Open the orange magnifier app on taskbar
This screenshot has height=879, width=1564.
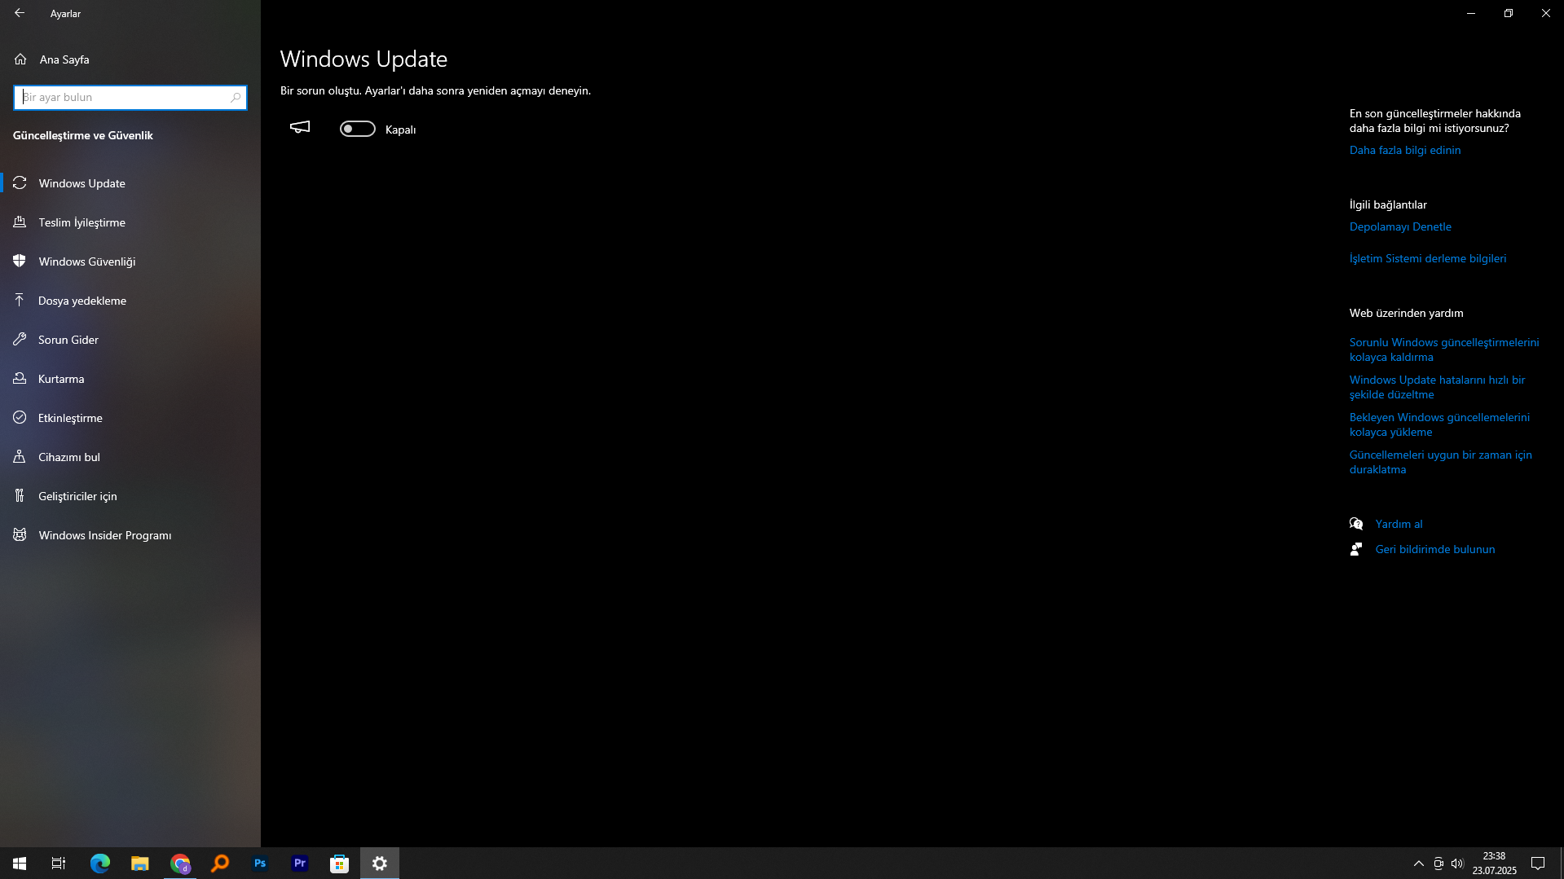[x=220, y=864]
